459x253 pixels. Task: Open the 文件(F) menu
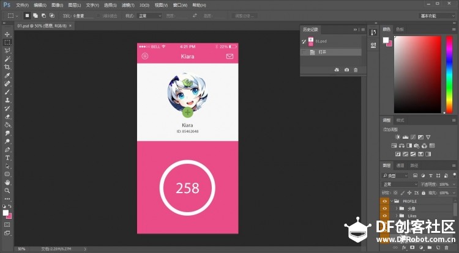click(x=22, y=5)
